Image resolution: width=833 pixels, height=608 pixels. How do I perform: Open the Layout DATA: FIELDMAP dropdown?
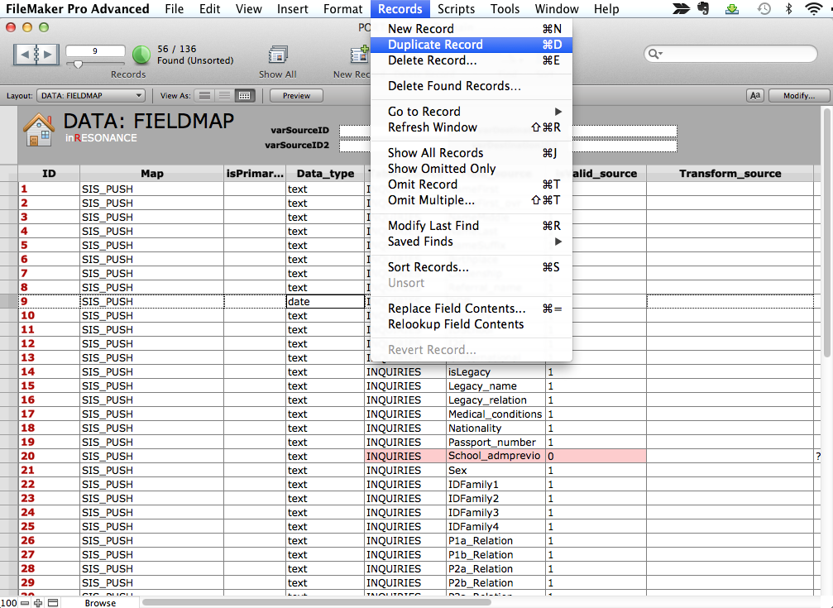click(90, 96)
